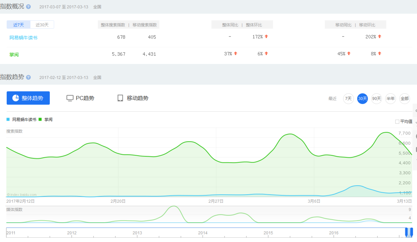Open help icon beside 指数趋势
This screenshot has height=242, width=417.
(29, 77)
